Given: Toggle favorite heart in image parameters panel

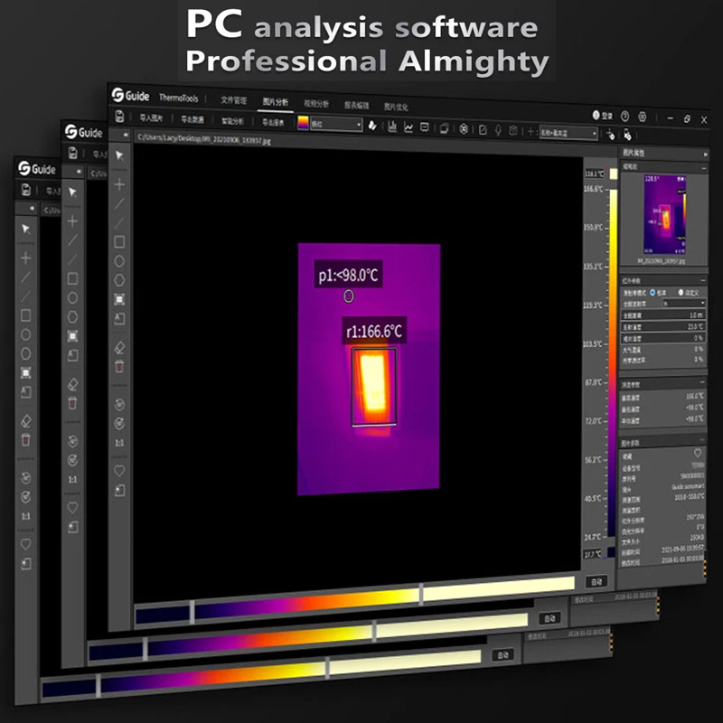Looking at the screenshot, I should 698,453.
